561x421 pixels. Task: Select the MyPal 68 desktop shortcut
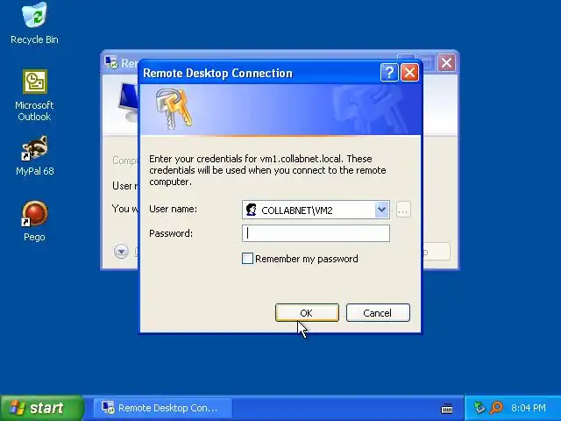(x=34, y=155)
